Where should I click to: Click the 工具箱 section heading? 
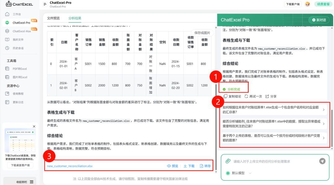(x=11, y=61)
